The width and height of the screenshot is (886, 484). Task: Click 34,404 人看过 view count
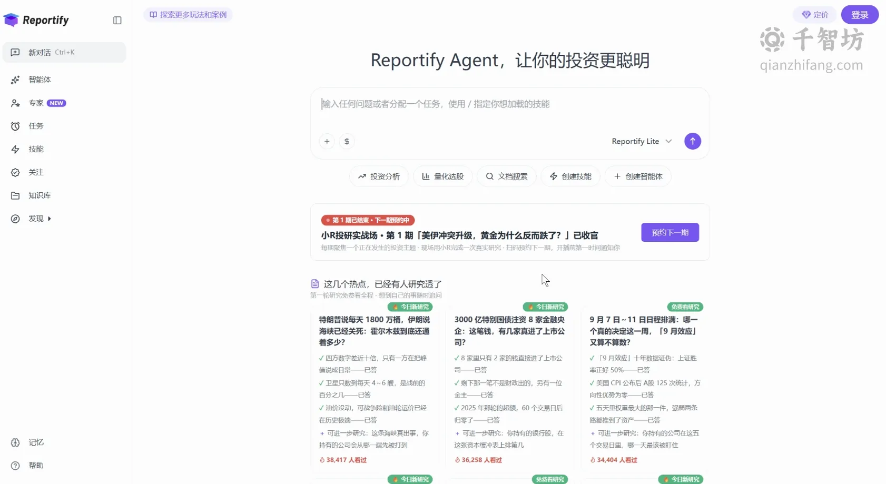coord(614,460)
